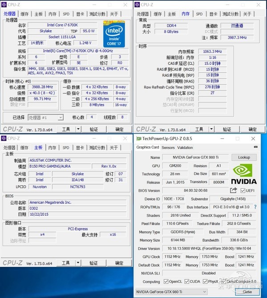Click the processor name field Intel Core i7 6700K
The width and height of the screenshot is (267, 298).
(62, 25)
